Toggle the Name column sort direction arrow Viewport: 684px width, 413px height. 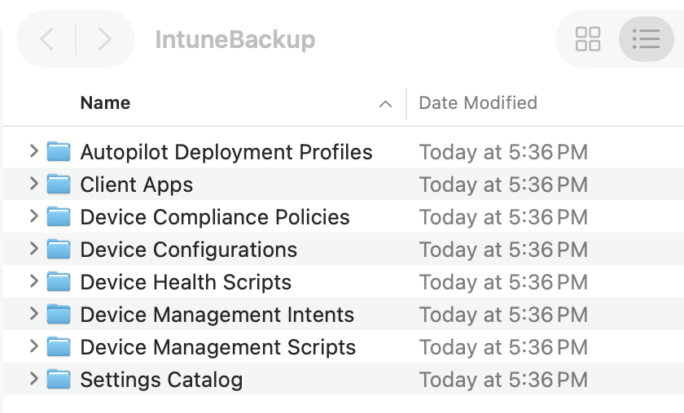385,104
